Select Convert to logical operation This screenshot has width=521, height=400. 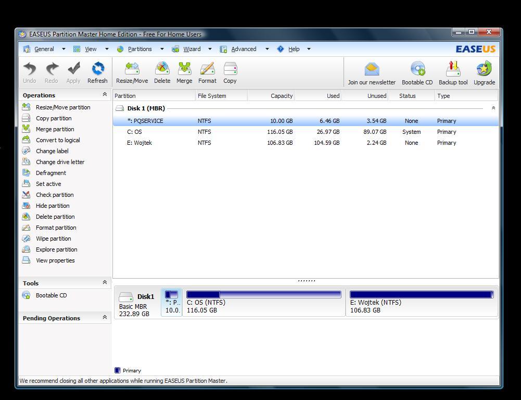(51, 140)
